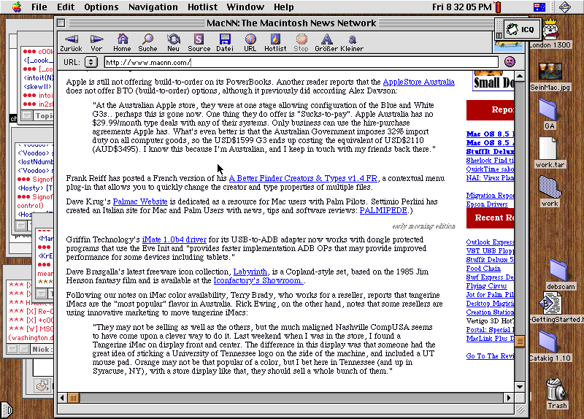Go back with the Zurück arrow

[x=71, y=43]
